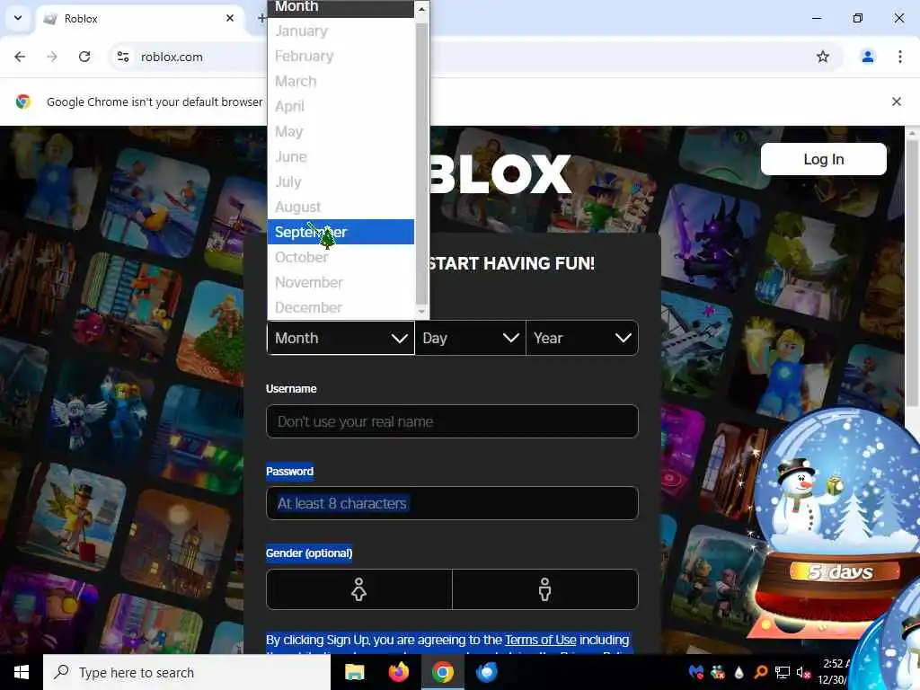Click the month list scrollbar down arrow
Viewport: 920px width, 690px height.
[x=421, y=312]
